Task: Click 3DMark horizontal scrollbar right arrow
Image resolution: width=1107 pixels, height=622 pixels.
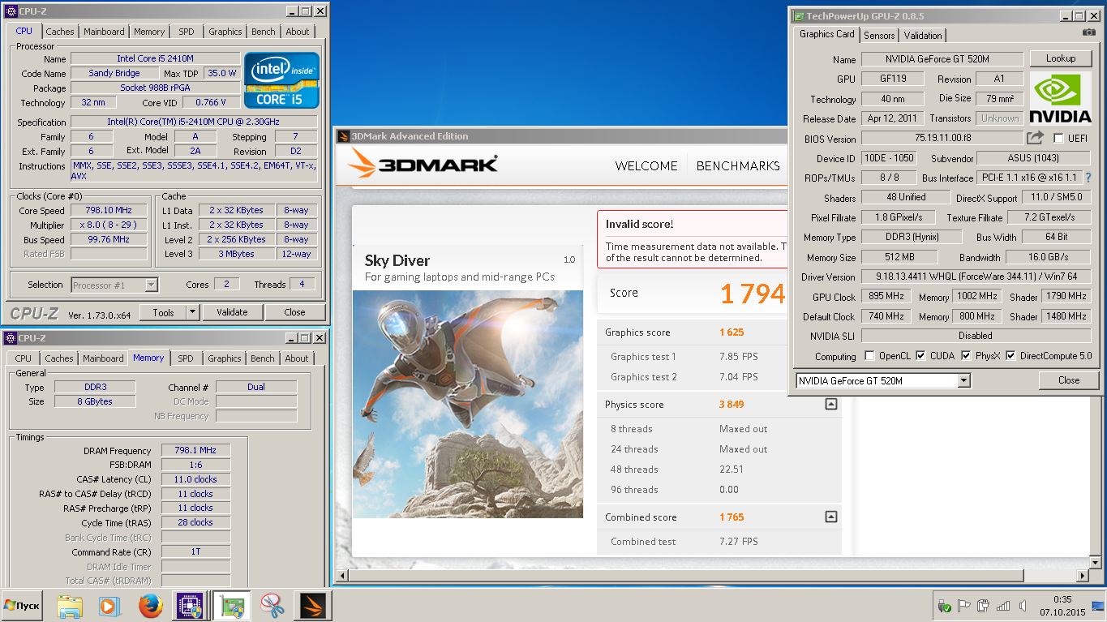Action: tap(1081, 576)
